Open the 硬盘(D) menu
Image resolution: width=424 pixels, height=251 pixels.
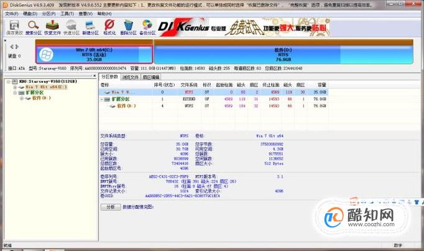coord(30,14)
